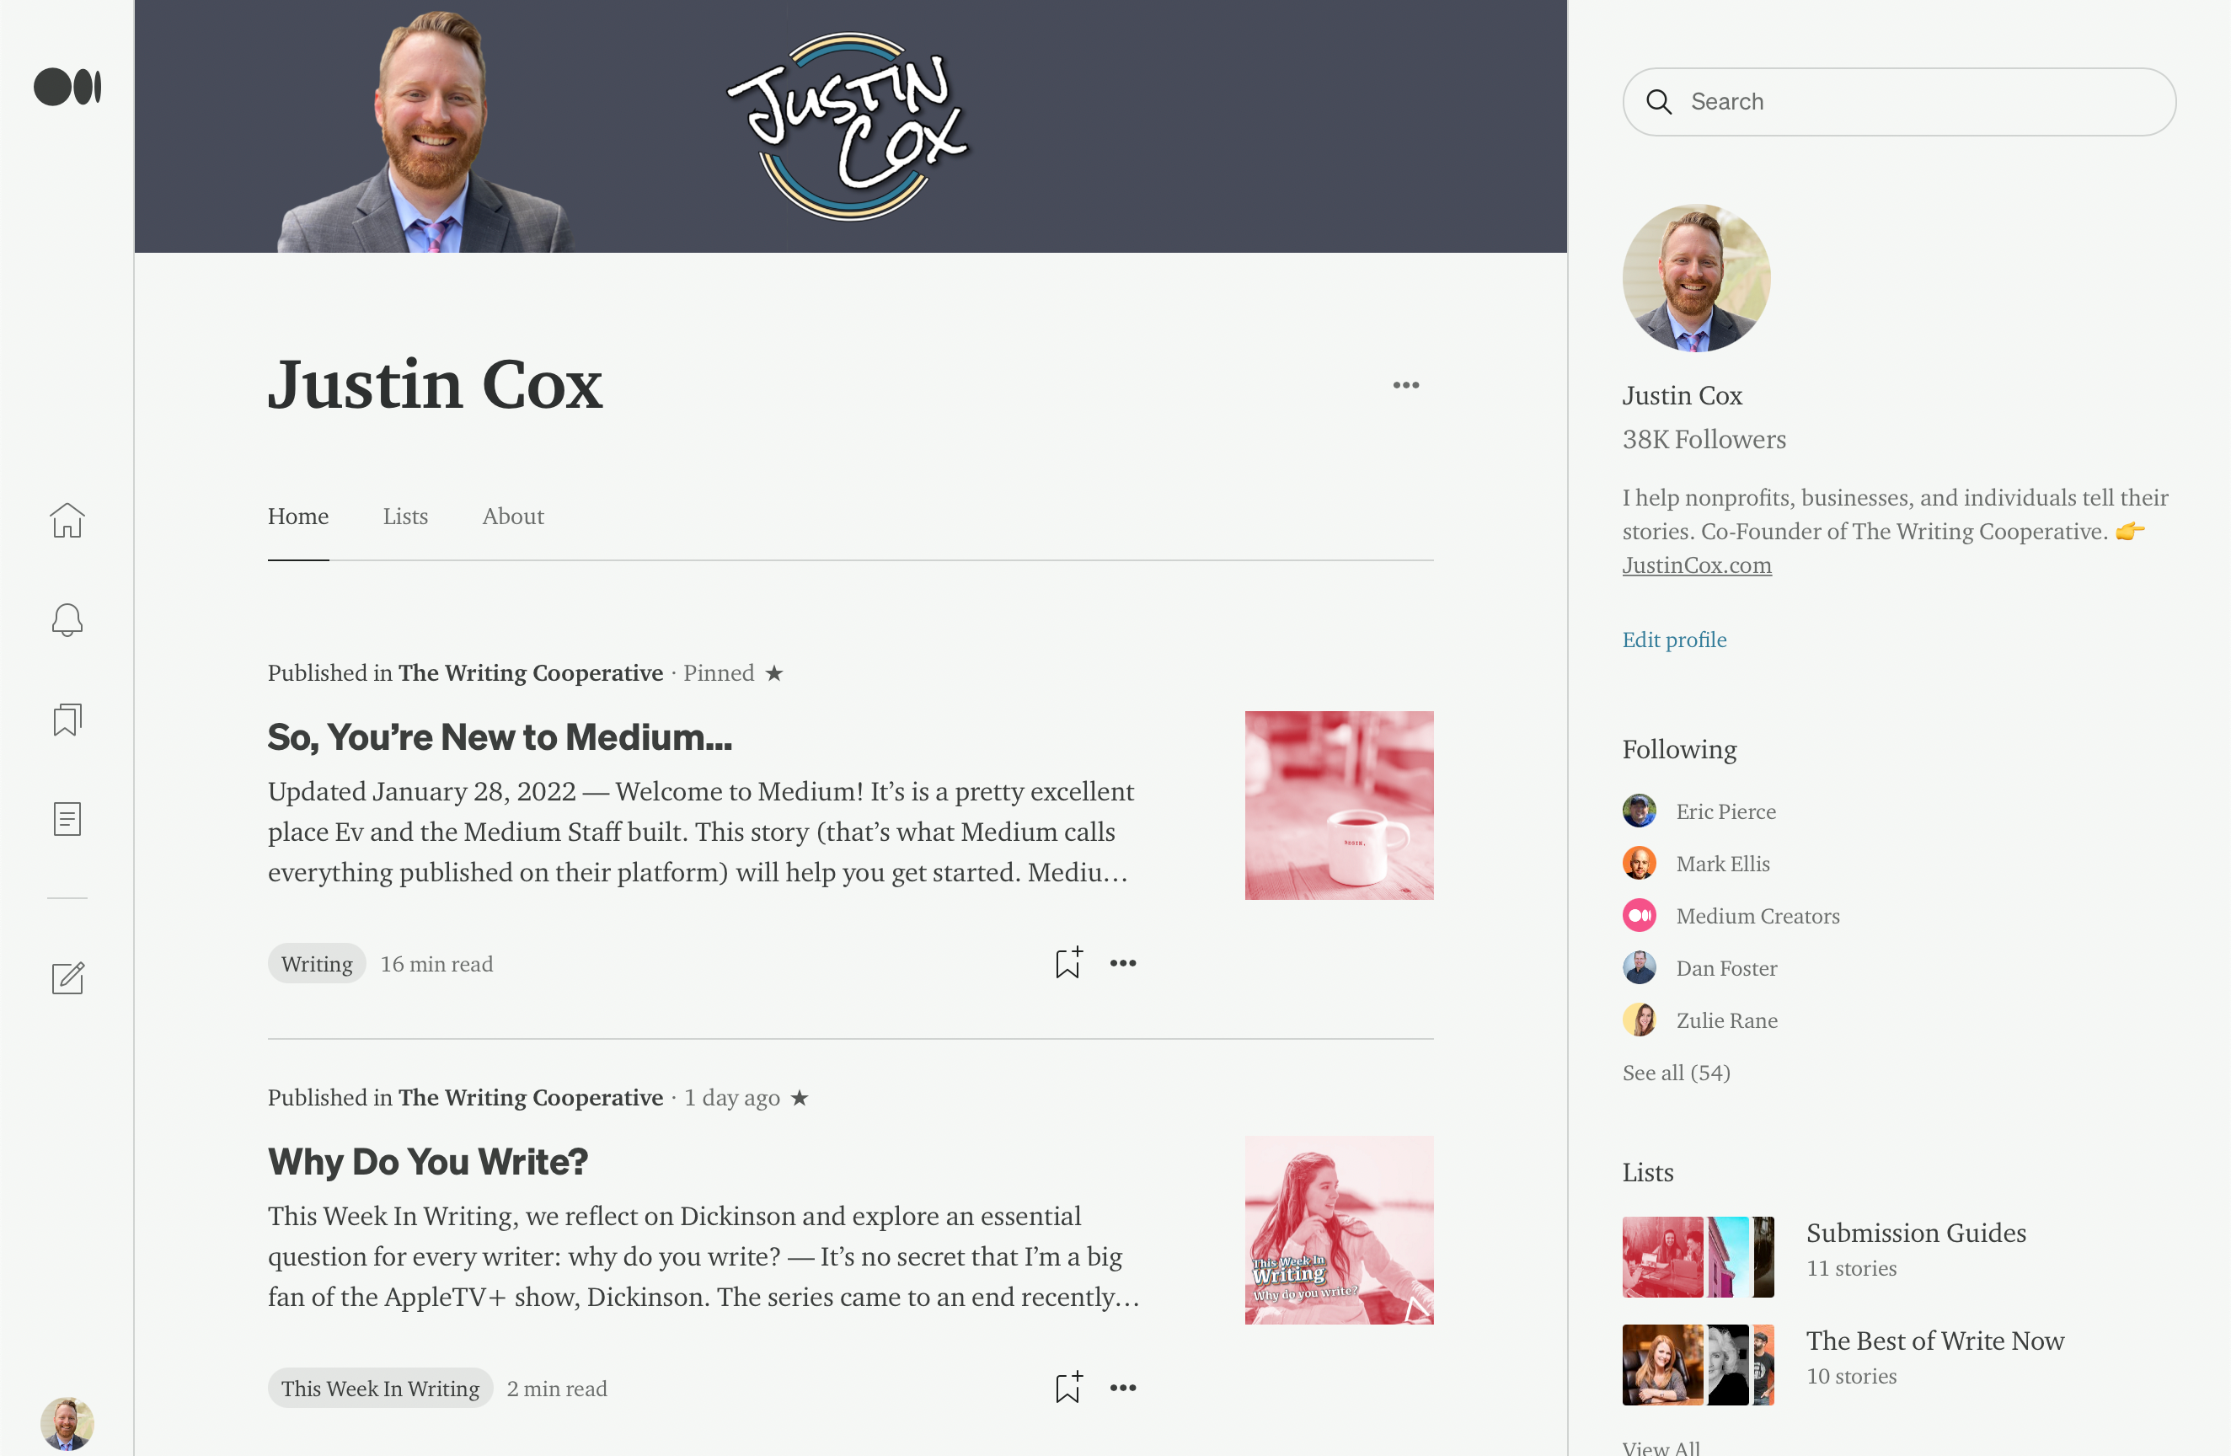Open user avatar menu in sidebar
2231x1456 pixels.
coord(67,1423)
